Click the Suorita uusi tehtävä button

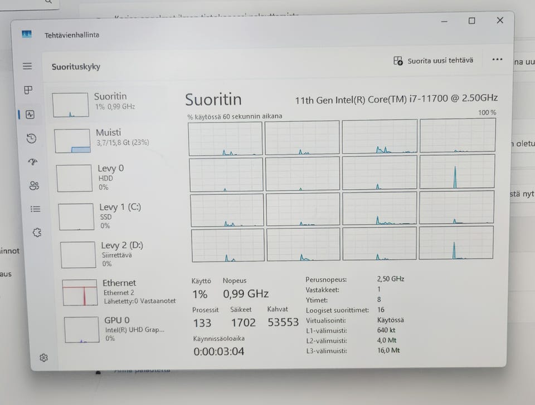434,61
